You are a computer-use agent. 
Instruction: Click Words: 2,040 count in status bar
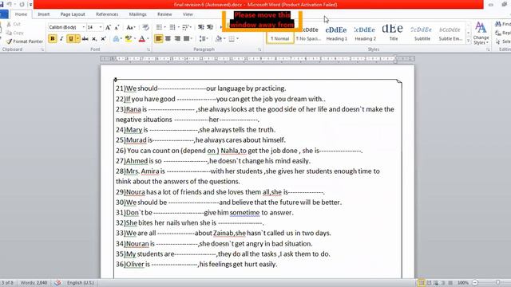[x=34, y=283]
